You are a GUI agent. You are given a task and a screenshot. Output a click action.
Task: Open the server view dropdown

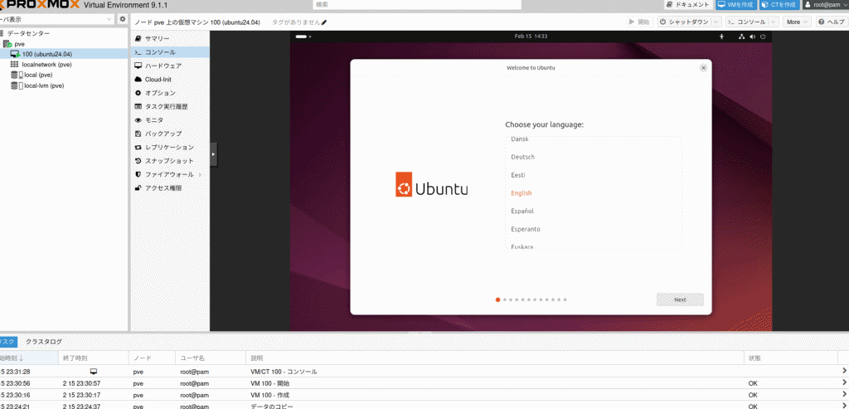click(x=56, y=19)
